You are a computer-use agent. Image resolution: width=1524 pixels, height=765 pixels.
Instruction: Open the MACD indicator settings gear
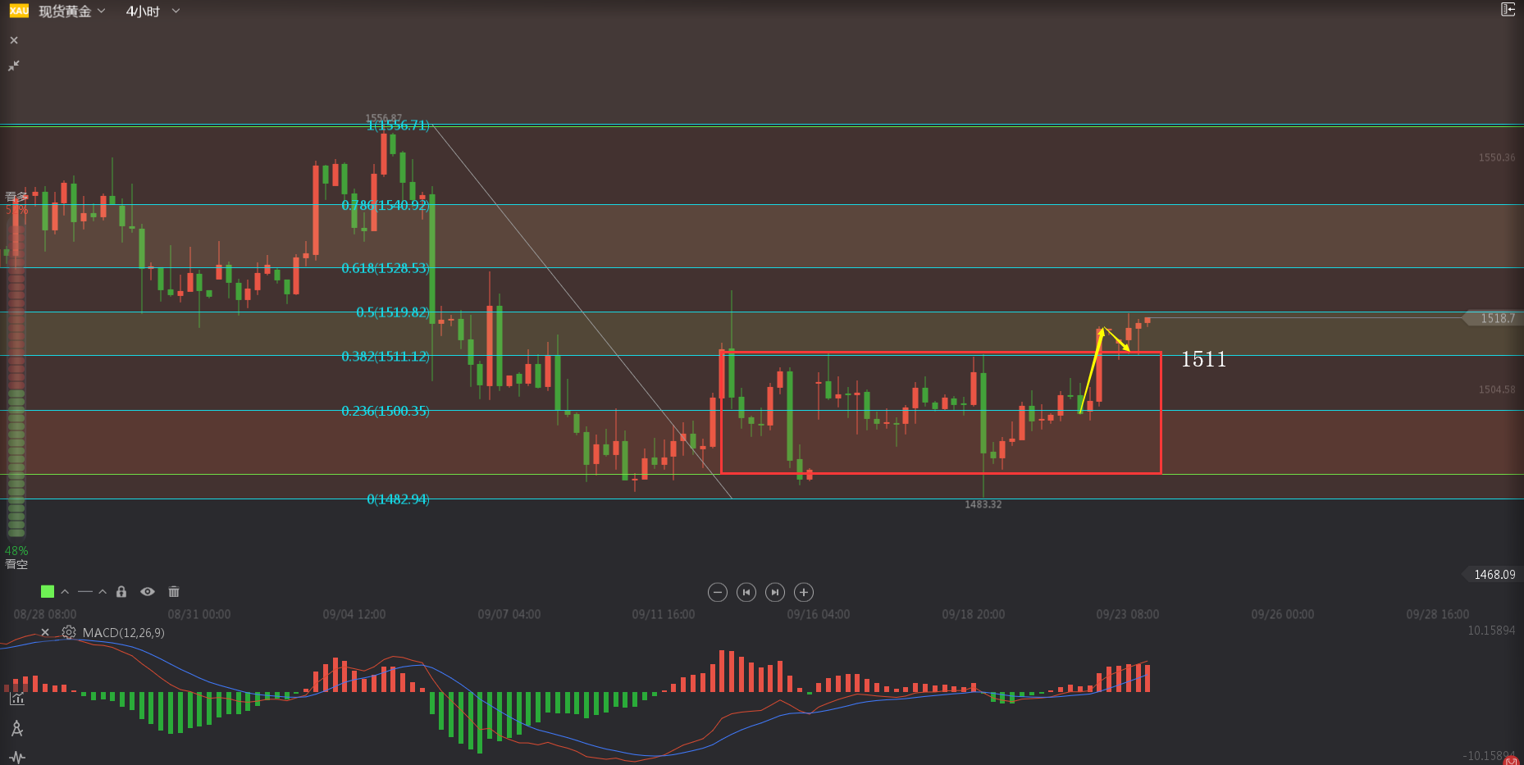[69, 632]
